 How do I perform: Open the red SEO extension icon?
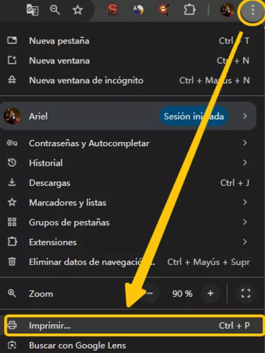pyautogui.click(x=113, y=10)
